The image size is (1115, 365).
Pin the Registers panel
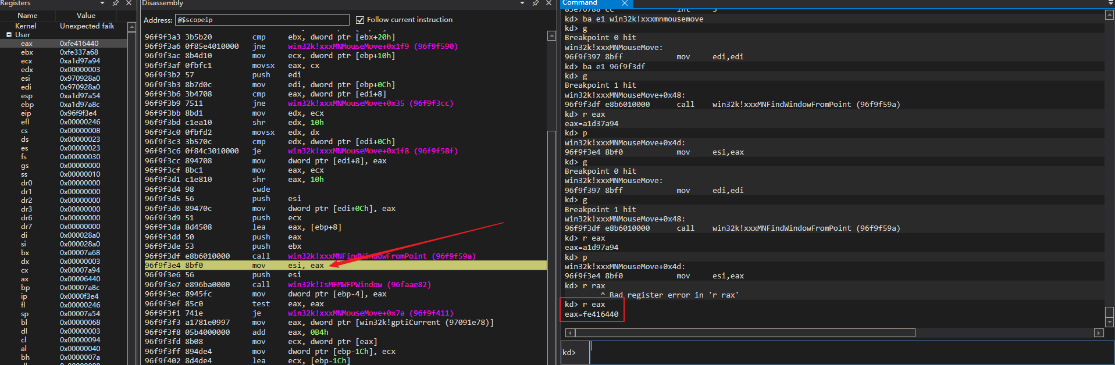116,3
